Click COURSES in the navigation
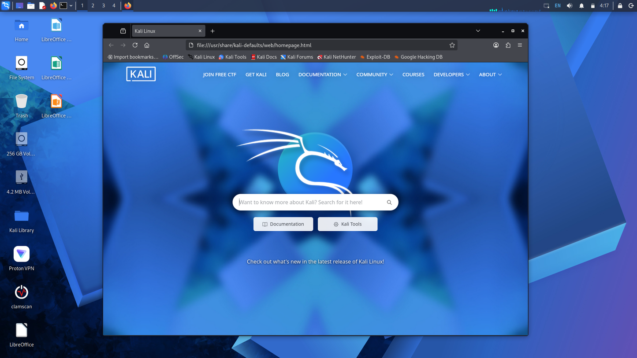 point(413,74)
